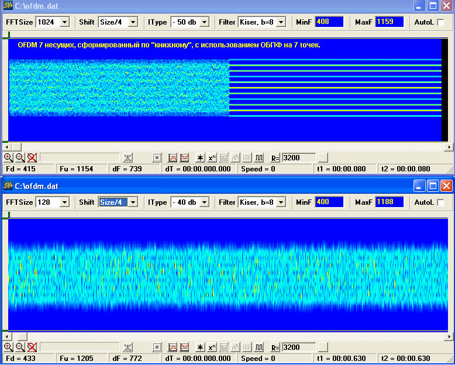The height and width of the screenshot is (365, 455).
Task: Click the empty text field in upper toolbar
Action: pos(80,158)
